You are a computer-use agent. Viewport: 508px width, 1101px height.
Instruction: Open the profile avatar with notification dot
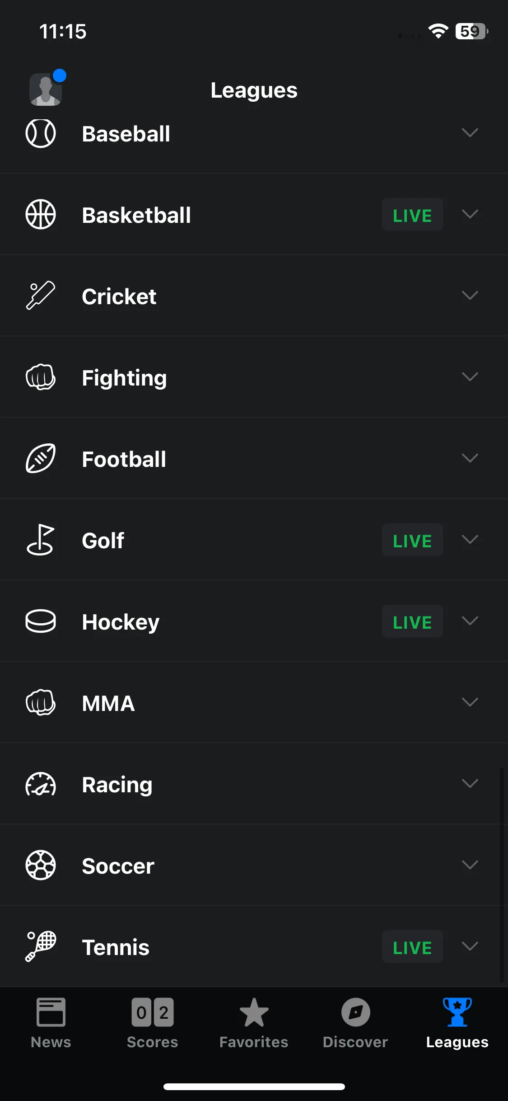pos(47,88)
